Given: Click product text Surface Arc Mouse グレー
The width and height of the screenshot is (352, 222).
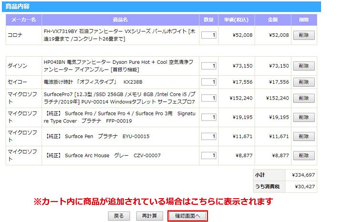Looking at the screenshot, I should [x=104, y=155].
